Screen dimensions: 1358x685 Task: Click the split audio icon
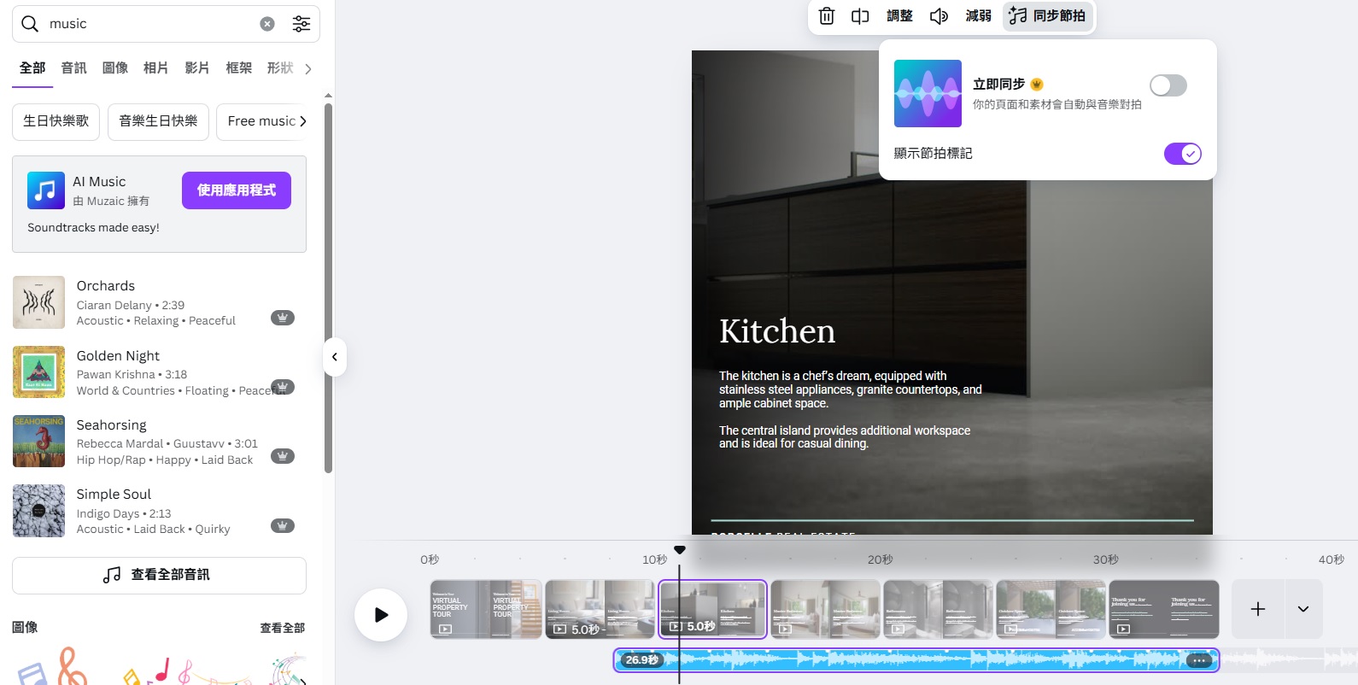pos(860,16)
